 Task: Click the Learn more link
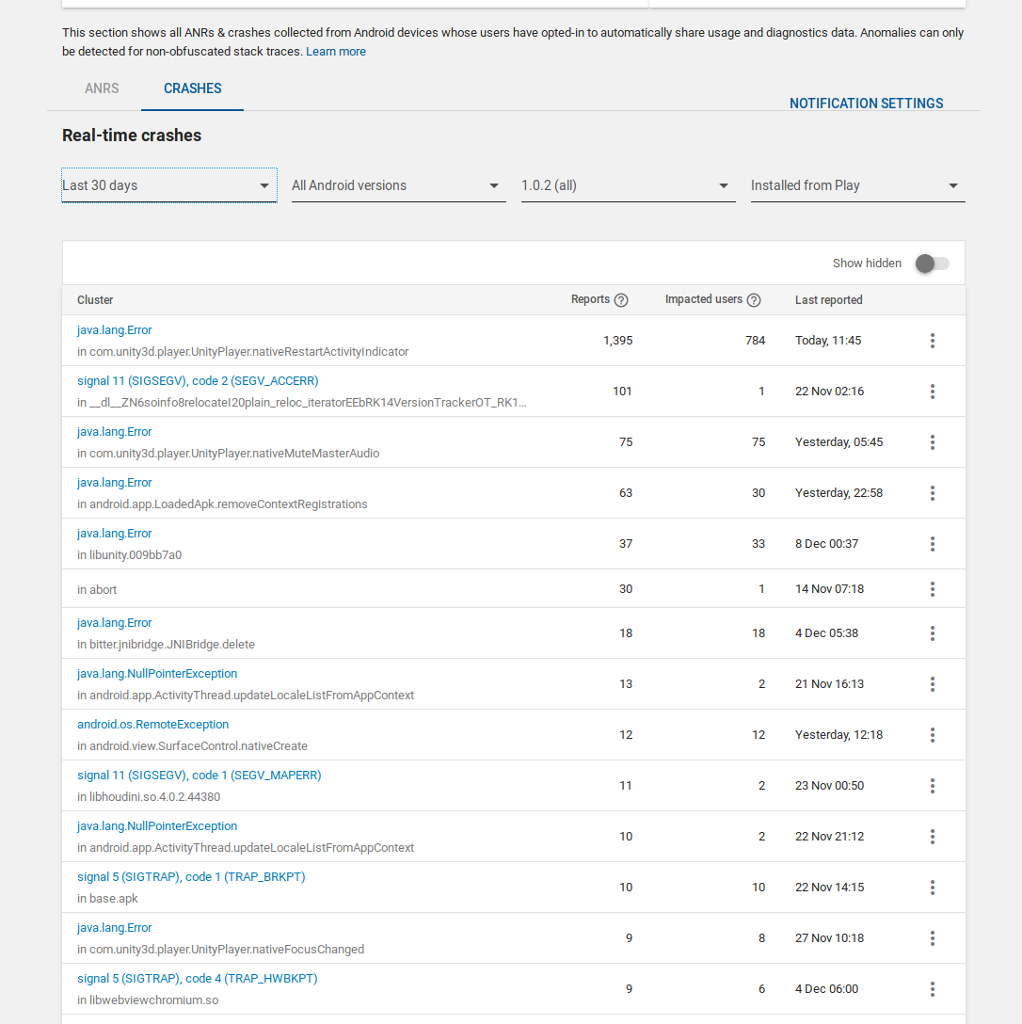coord(336,52)
